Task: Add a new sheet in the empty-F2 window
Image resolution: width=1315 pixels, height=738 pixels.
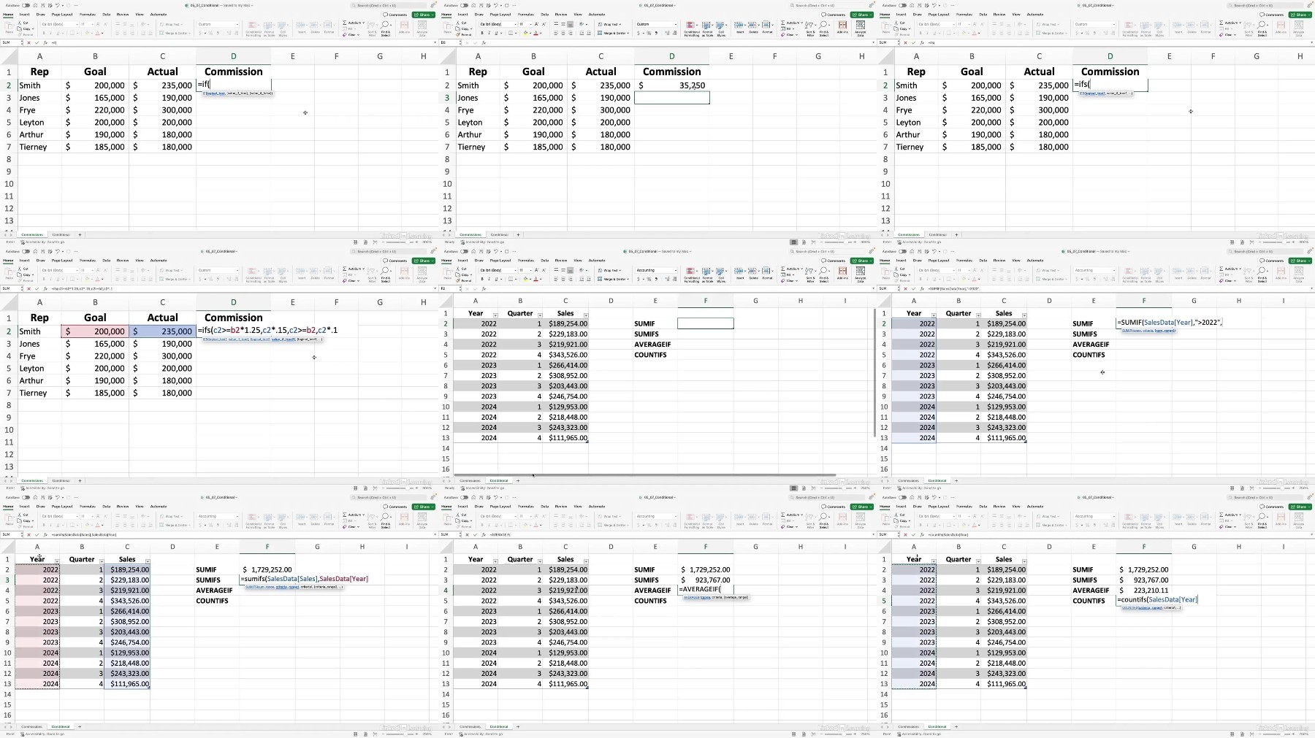Action: click(518, 480)
